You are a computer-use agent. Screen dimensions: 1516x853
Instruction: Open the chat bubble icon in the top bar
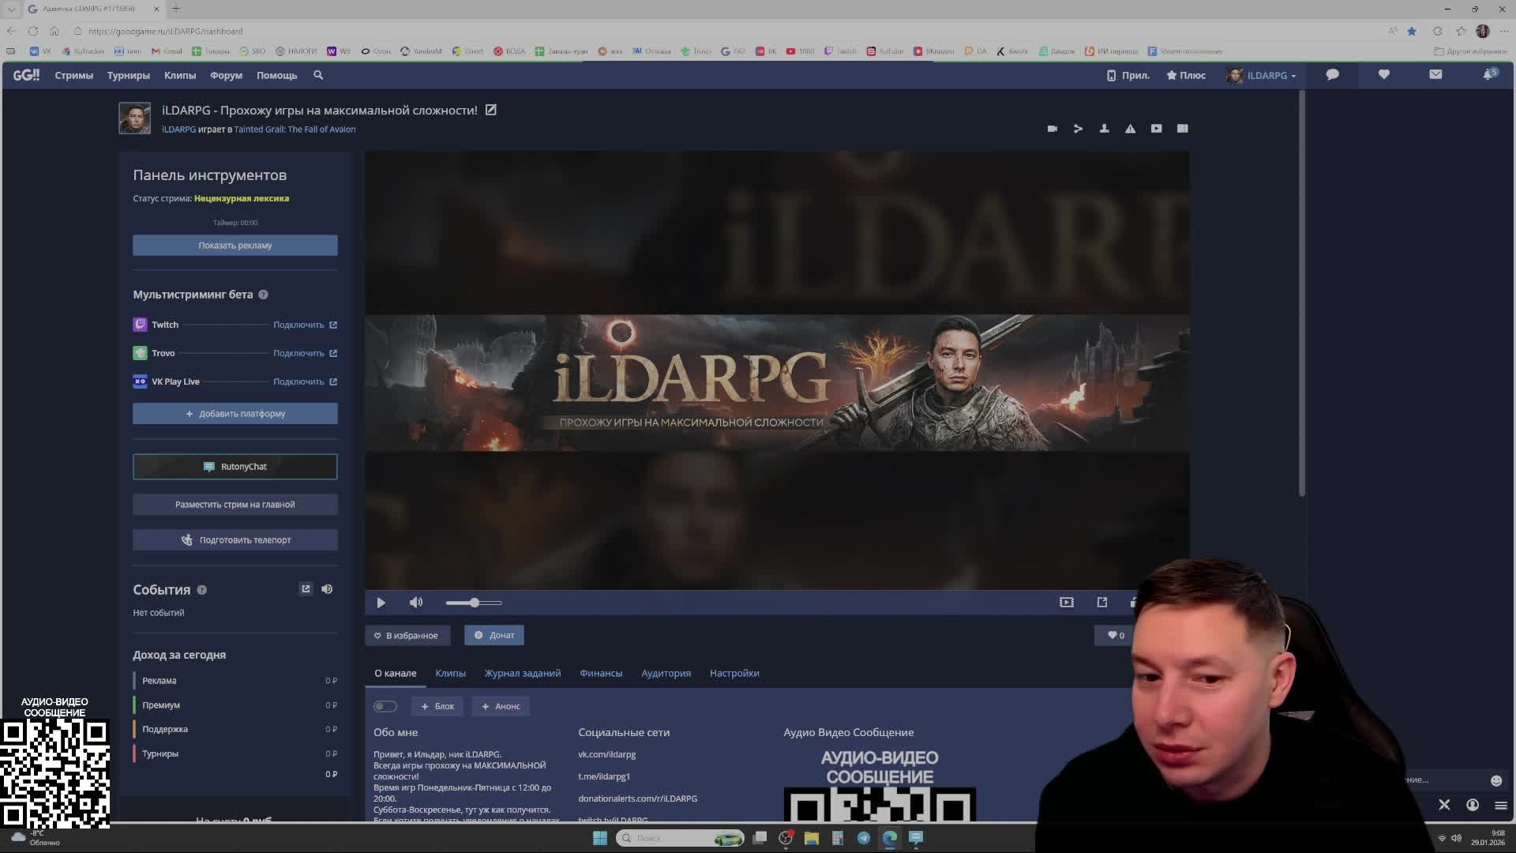pos(1332,74)
